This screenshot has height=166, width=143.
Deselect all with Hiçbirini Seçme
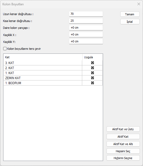pyautogui.click(x=123, y=158)
